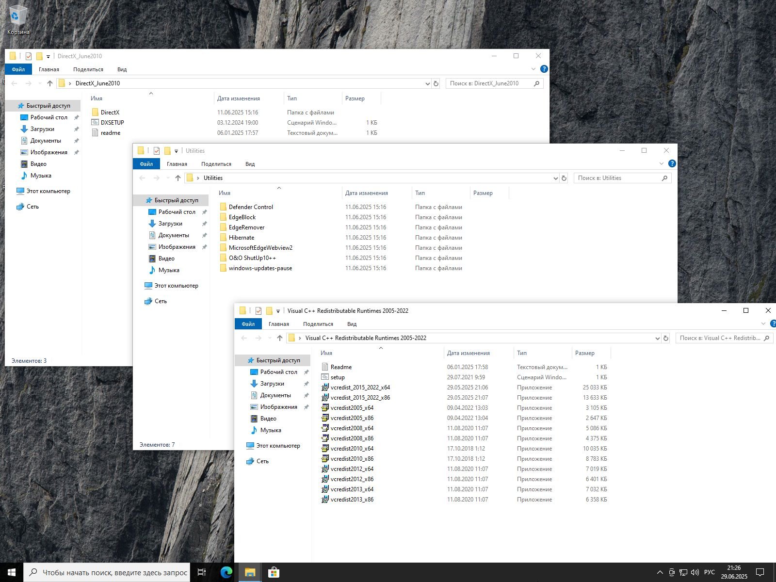776x582 pixels.
Task: Open the volume tray icon
Action: tap(695, 572)
